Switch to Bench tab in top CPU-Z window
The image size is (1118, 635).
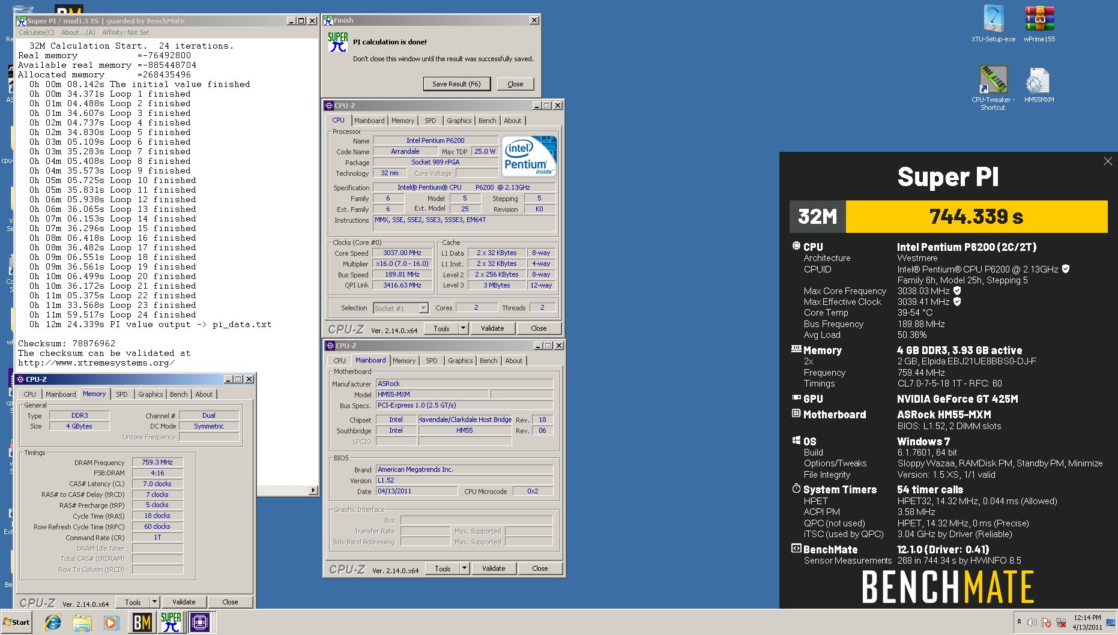click(488, 121)
